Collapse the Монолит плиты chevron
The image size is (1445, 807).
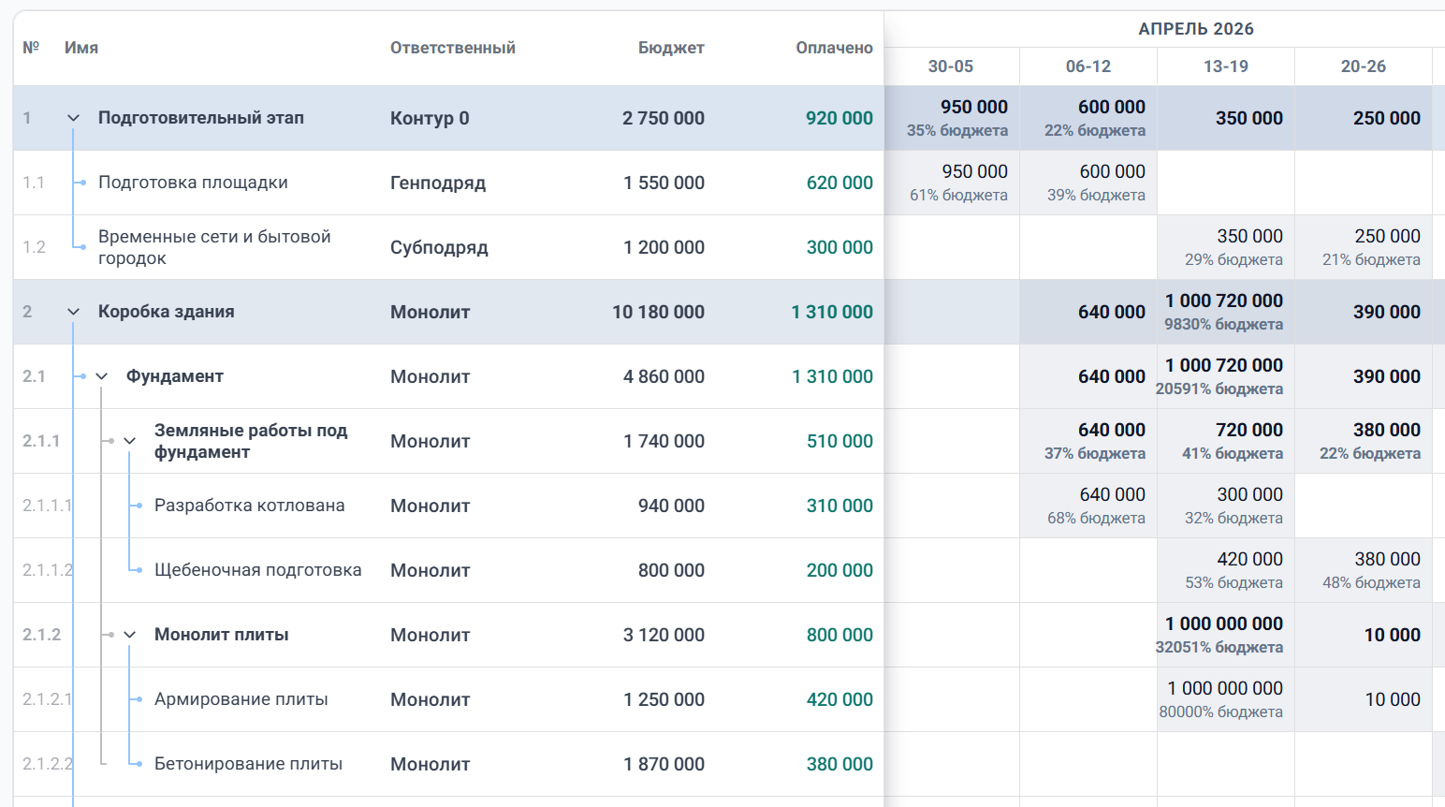point(130,635)
